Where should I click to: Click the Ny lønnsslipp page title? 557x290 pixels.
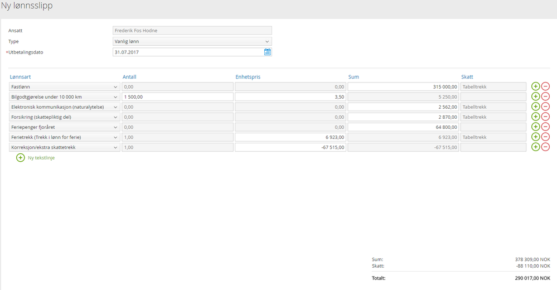27,6
